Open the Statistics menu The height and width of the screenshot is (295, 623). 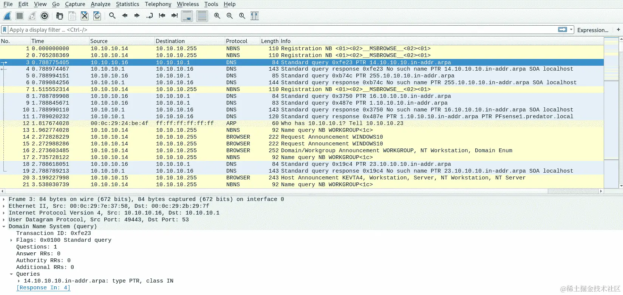click(127, 4)
